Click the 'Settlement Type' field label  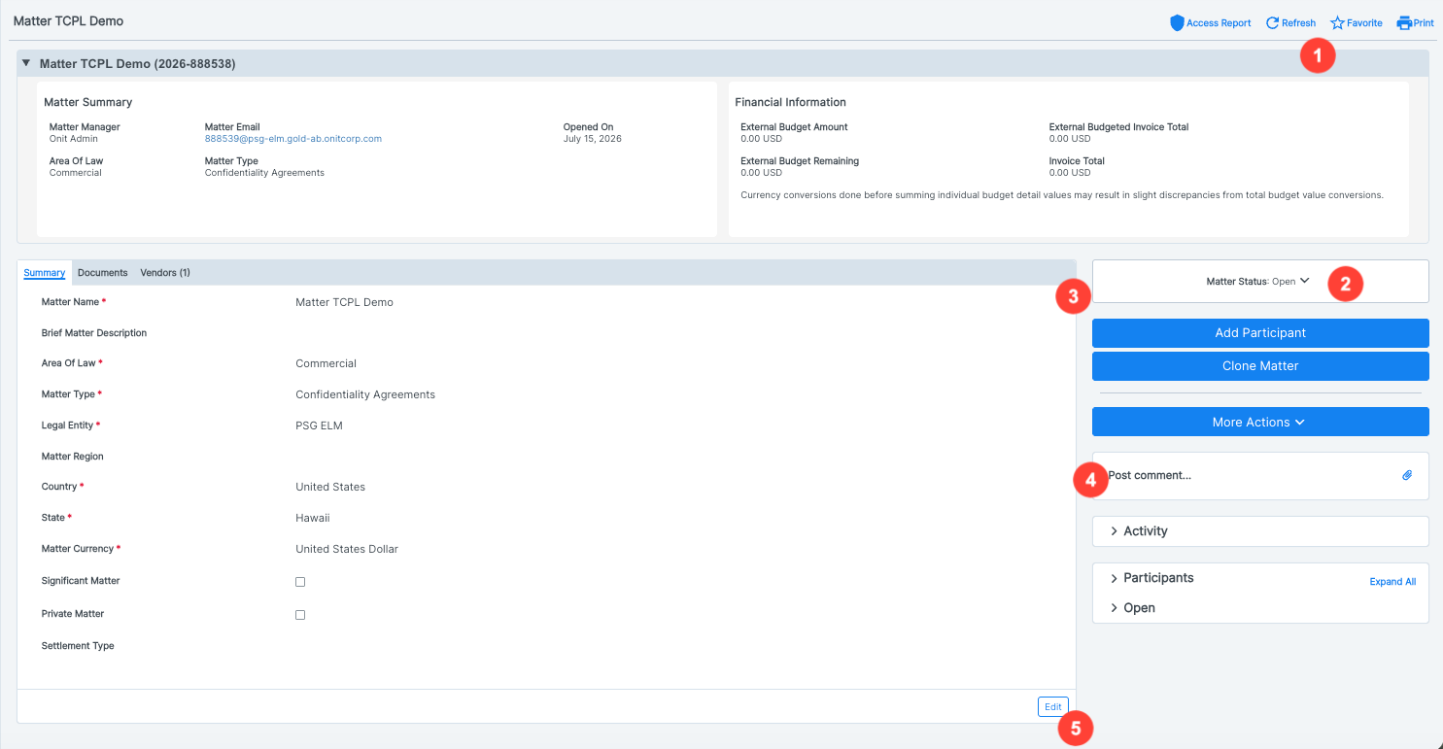[78, 646]
